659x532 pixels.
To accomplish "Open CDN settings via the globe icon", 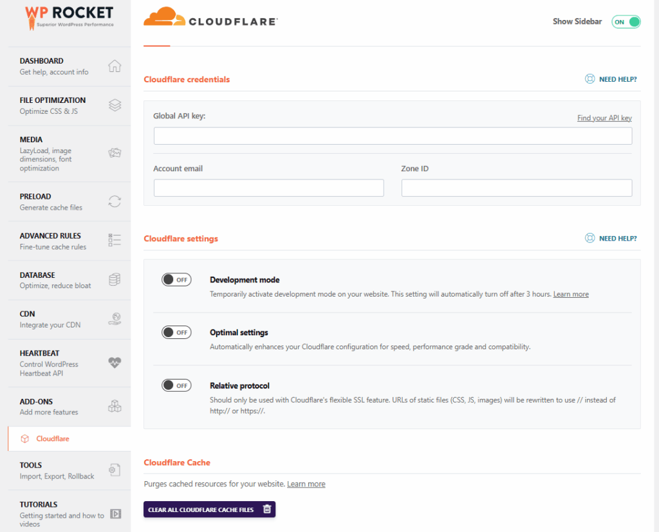I will pos(114,319).
